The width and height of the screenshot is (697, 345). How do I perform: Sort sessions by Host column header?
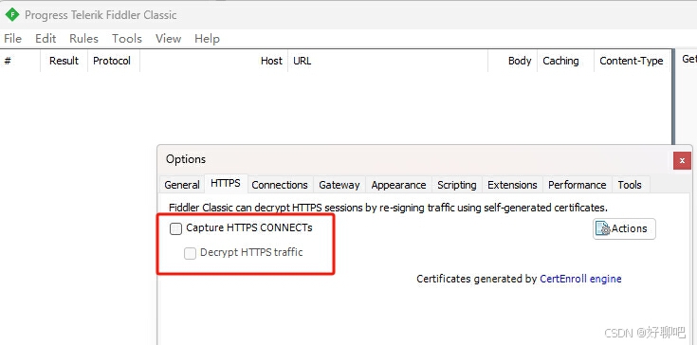pos(213,61)
